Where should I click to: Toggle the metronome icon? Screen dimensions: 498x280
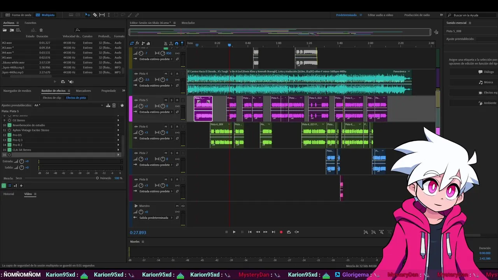[166, 43]
